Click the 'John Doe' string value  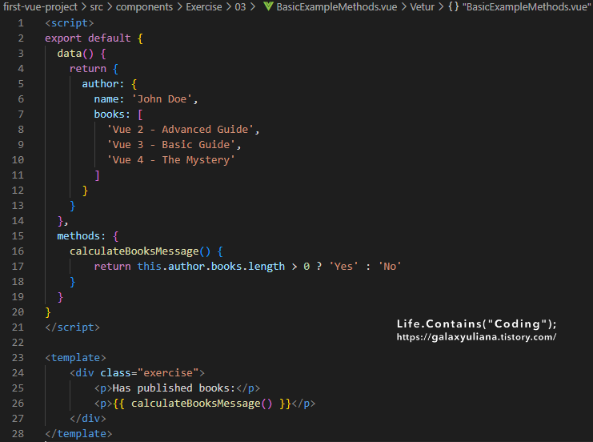pyautogui.click(x=162, y=99)
